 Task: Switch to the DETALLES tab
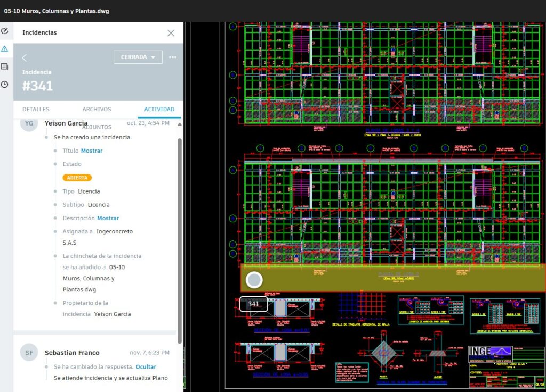(36, 109)
